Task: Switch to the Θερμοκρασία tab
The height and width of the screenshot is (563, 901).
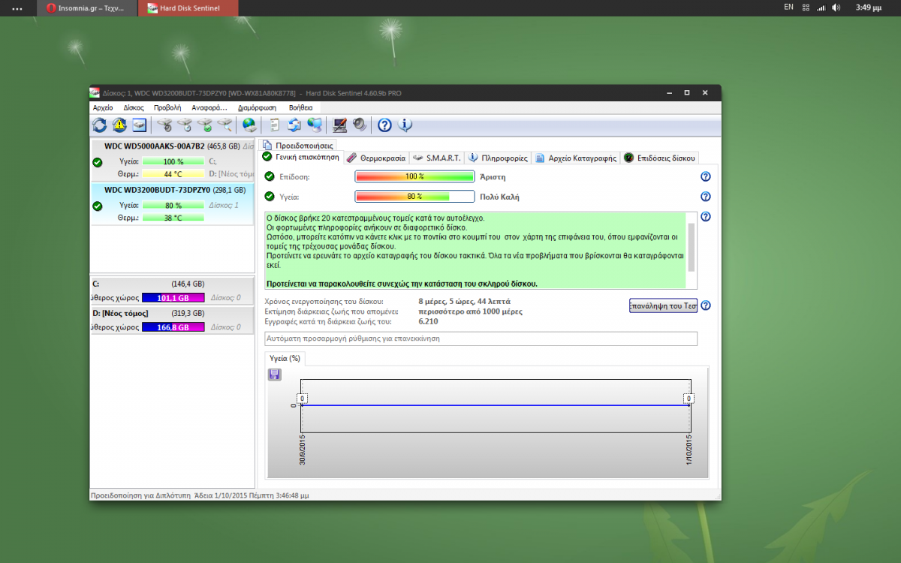Action: point(377,158)
